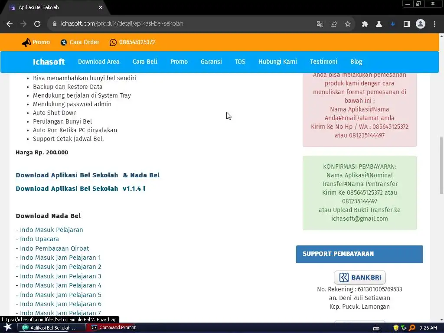Click the orange search tray icon
Image resolution: width=444 pixels, height=333 pixels.
click(412, 328)
